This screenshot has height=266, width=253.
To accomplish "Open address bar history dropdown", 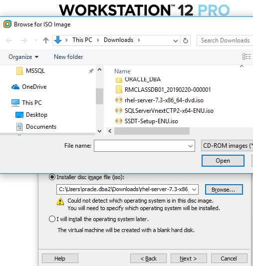I will pos(176,41).
